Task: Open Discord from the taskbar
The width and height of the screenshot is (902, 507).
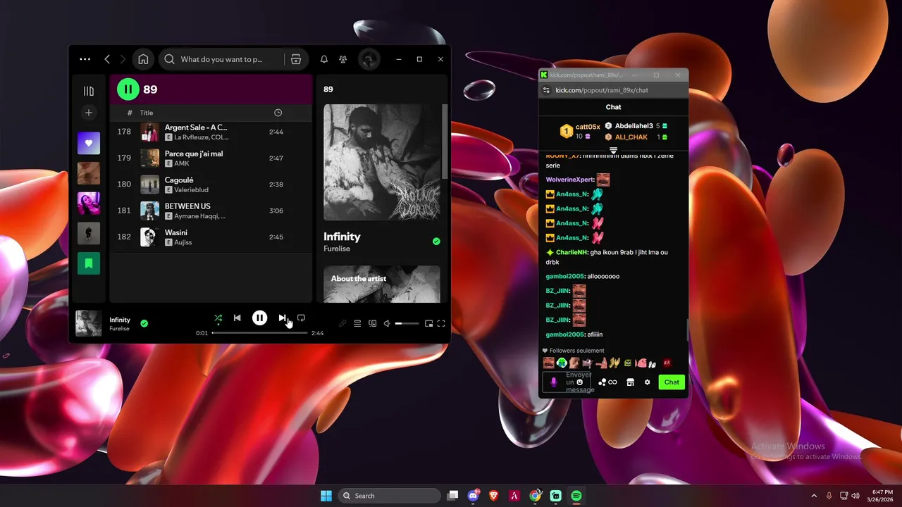Action: pos(474,496)
